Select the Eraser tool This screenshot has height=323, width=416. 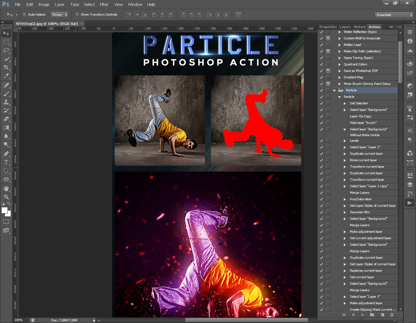6,119
